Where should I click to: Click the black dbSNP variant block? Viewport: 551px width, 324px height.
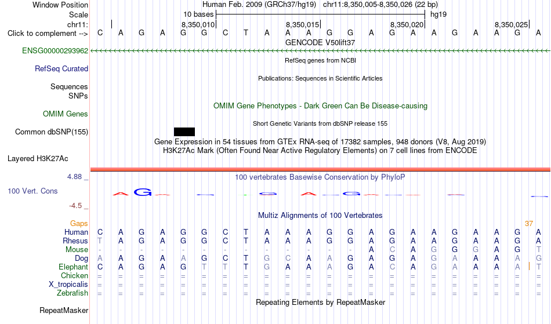click(x=184, y=132)
